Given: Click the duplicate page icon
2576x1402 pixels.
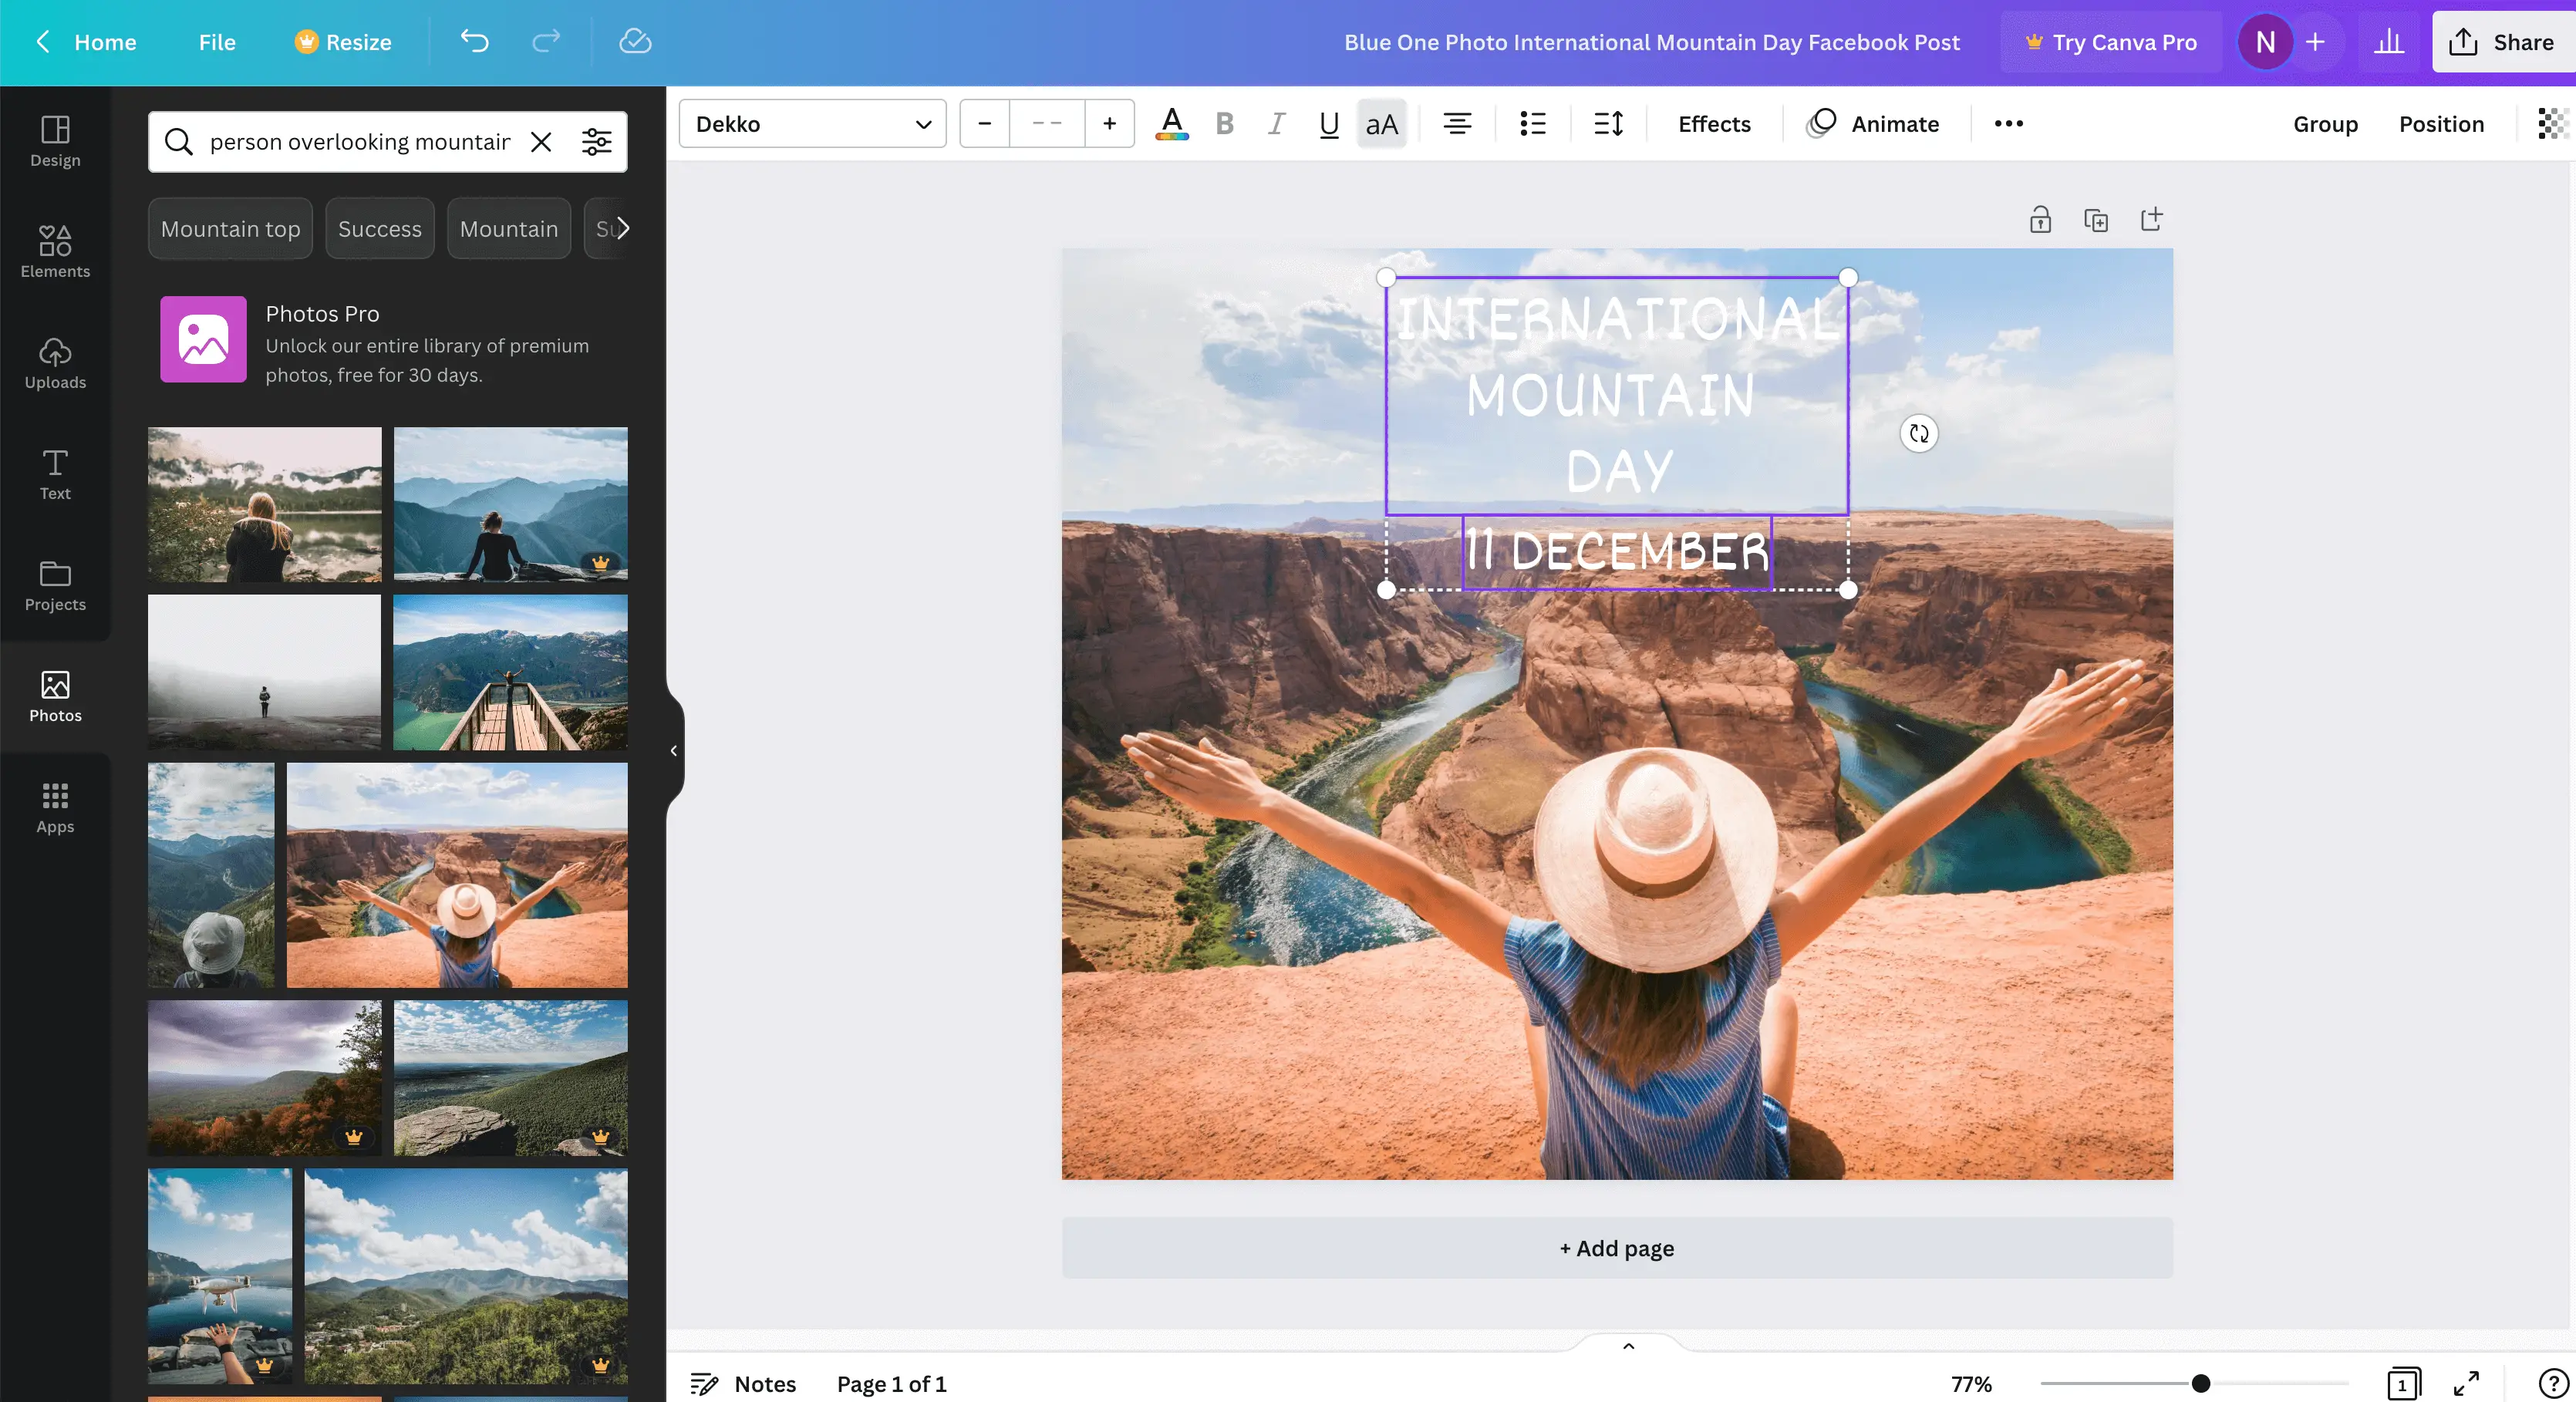Looking at the screenshot, I should click(x=2095, y=219).
